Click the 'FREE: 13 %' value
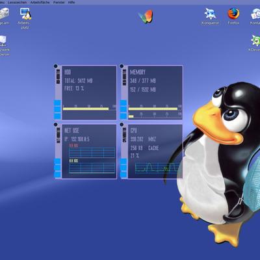 click(x=74, y=88)
